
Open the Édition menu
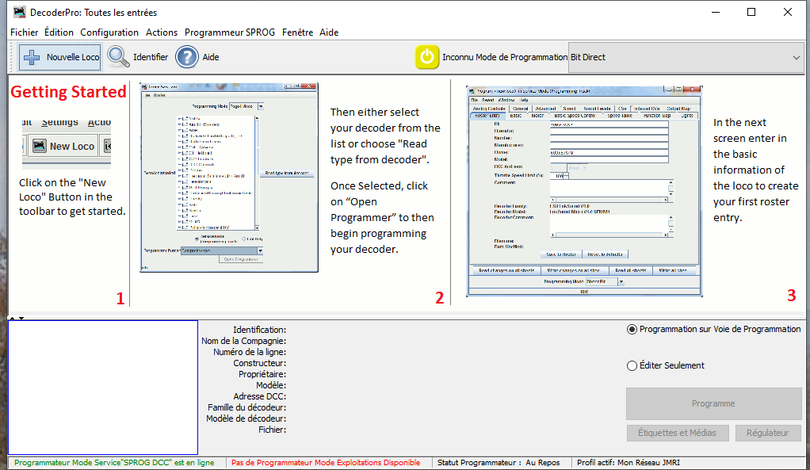click(59, 32)
